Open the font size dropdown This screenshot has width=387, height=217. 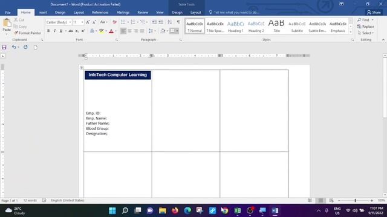click(82, 22)
